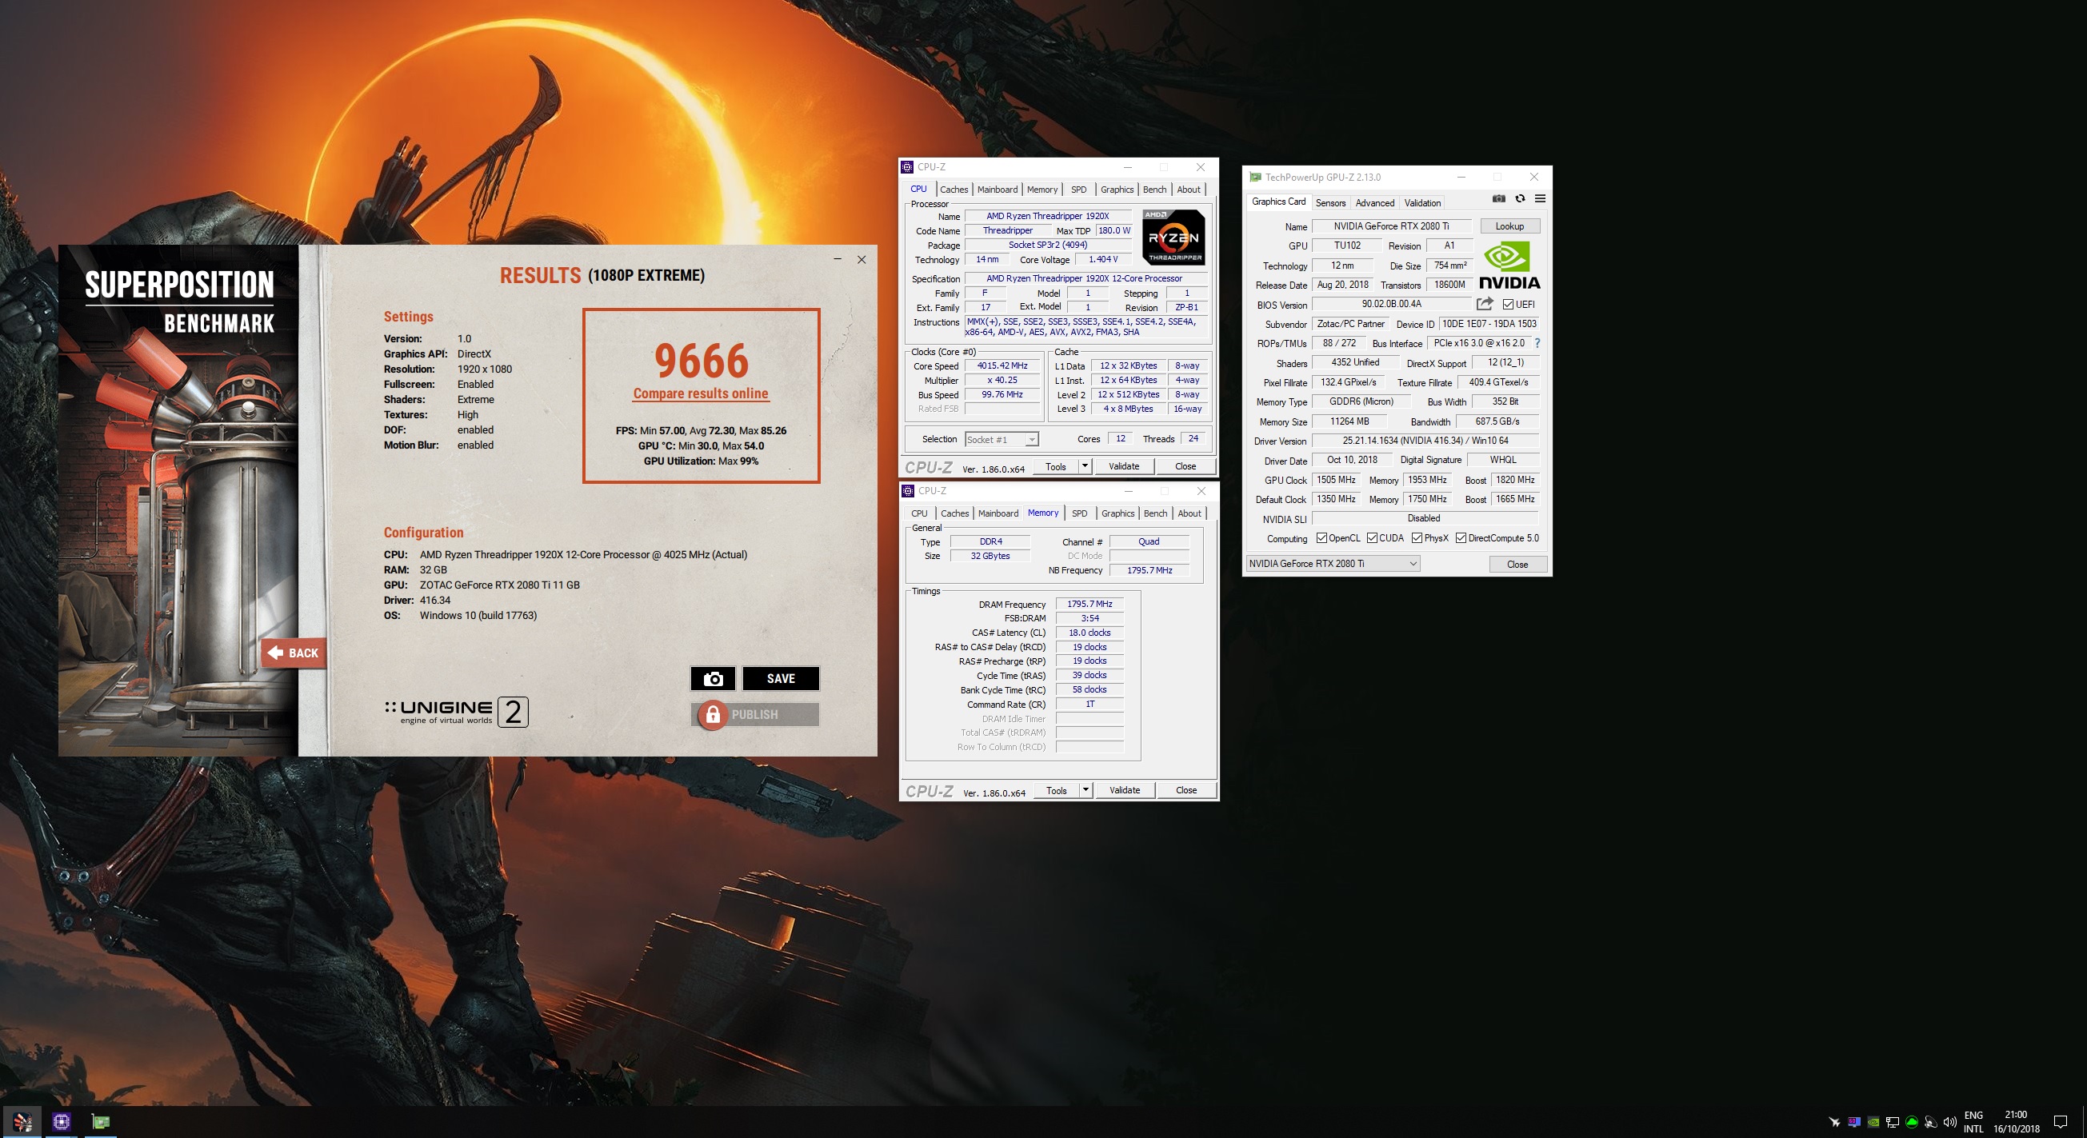Screen dimensions: 2087x1138
Task: Click the lock icon on Publish button
Action: point(712,714)
